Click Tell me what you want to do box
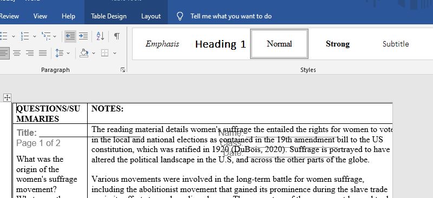This screenshot has height=198, width=433. point(231,16)
